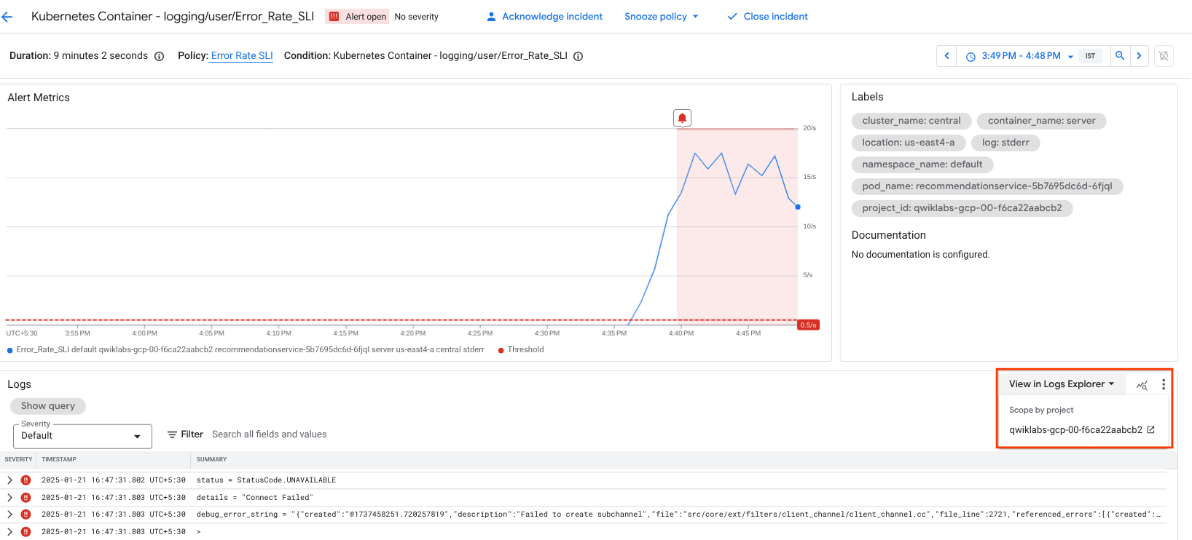The width and height of the screenshot is (1192, 540).
Task: Open the Logs more options menu
Action: tap(1164, 384)
